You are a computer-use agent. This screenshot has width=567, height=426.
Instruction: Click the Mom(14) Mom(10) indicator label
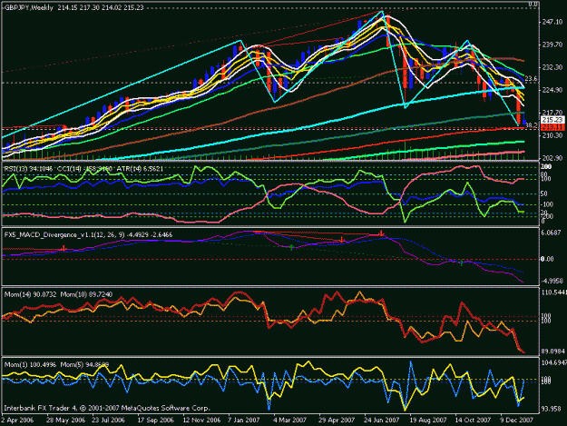[x=58, y=294]
